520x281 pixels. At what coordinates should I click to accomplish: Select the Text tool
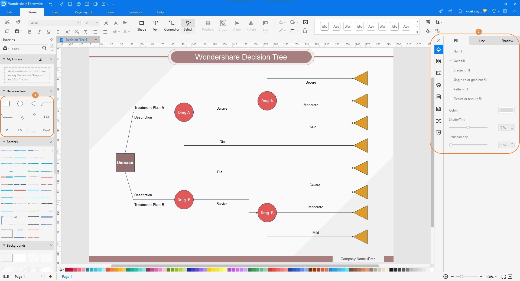point(155,26)
